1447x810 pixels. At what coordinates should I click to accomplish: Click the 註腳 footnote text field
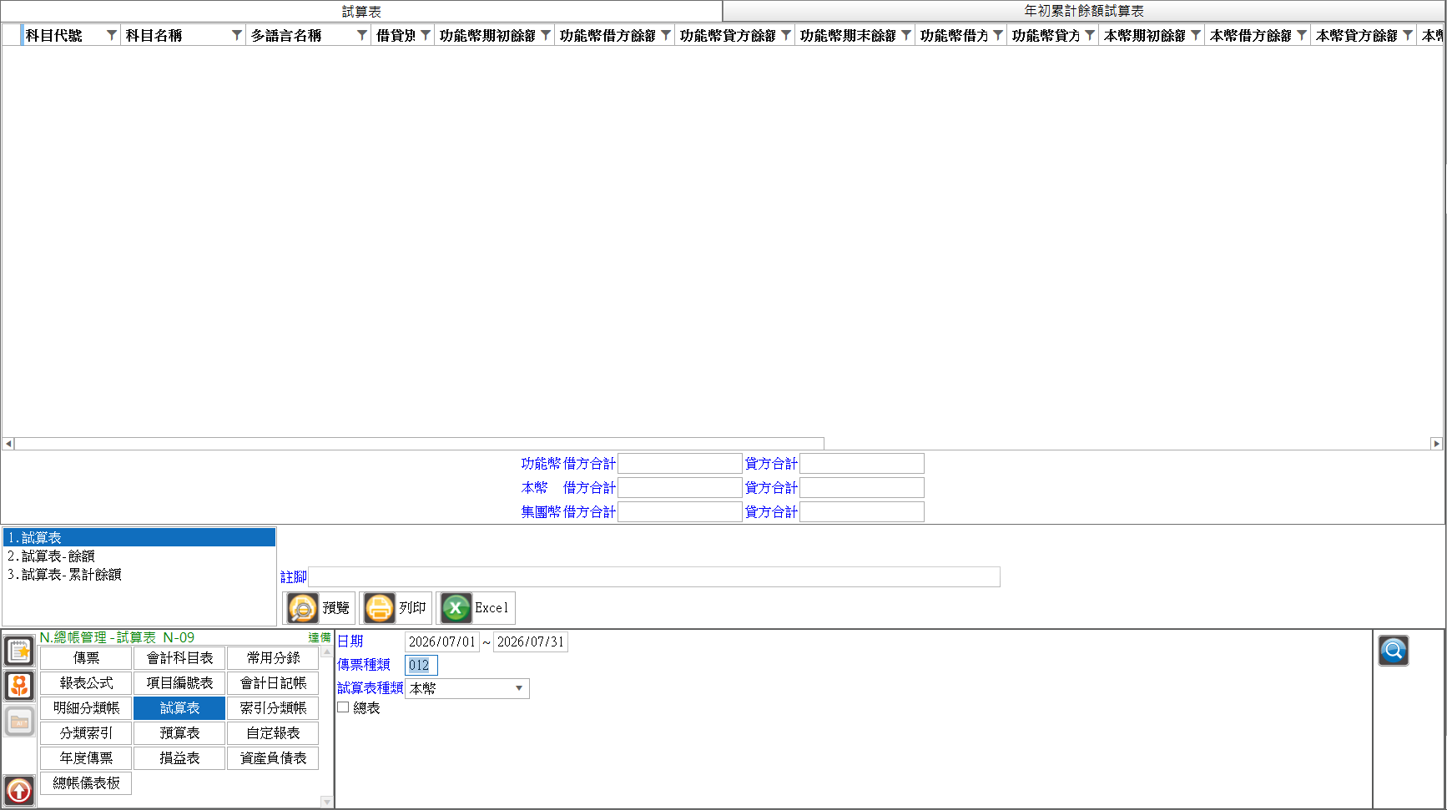pos(653,576)
